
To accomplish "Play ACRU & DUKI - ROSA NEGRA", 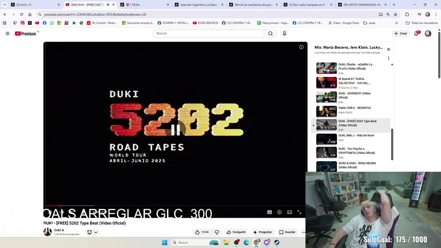I will tap(353, 166).
